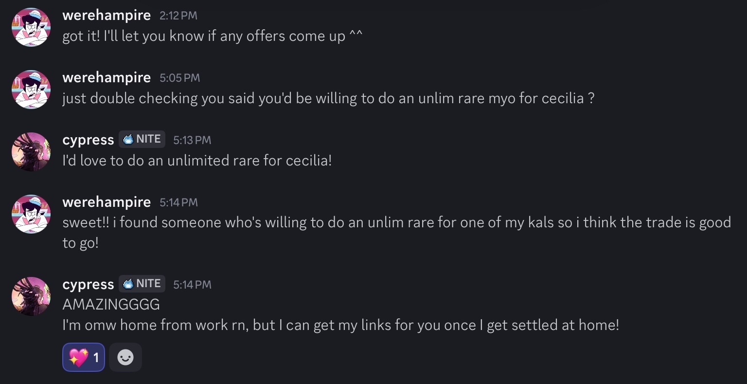Viewport: 747px width, 384px height.
Task: Click the 5:13 PM timestamp
Action: [x=192, y=140]
